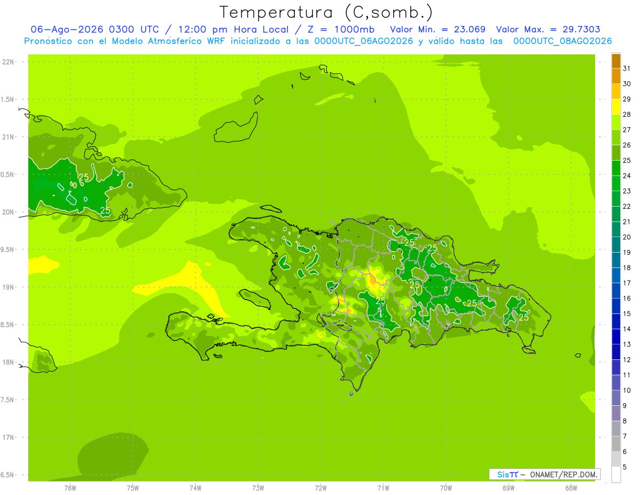Click the "ONAMET/REP.DOM." credit label
Viewport: 641px width, 495px height.
coord(564,474)
